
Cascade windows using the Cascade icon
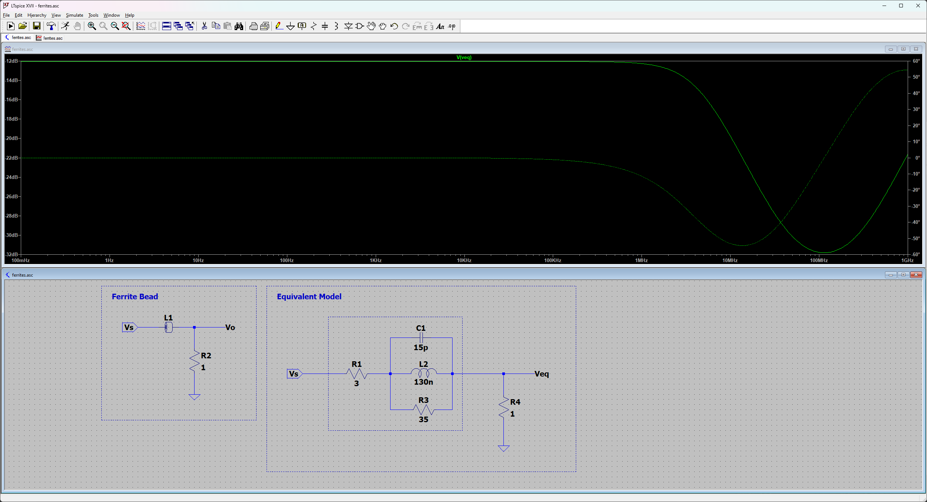178,26
